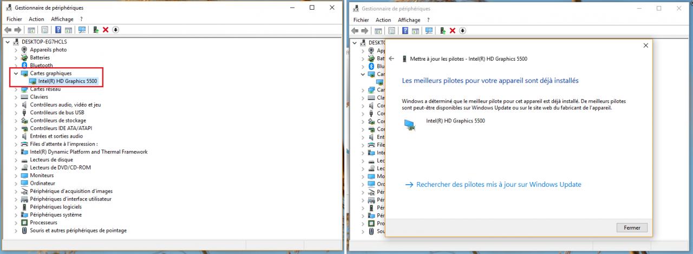Select Intel(R) Dynamic Platform and Thermal Framework
This screenshot has height=254, width=693.
tap(89, 152)
